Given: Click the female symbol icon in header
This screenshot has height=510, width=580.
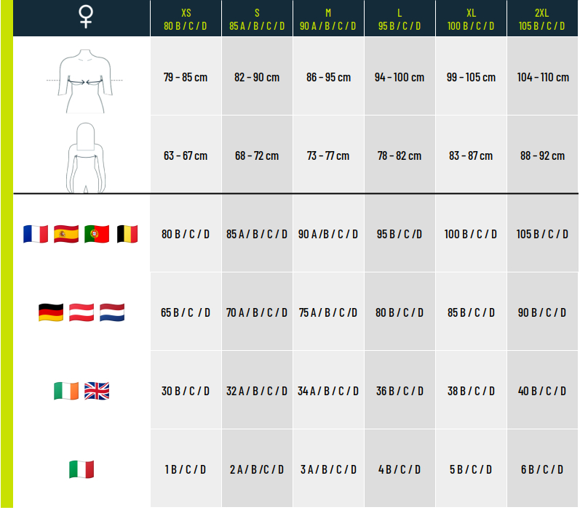Looking at the screenshot, I should [x=86, y=17].
